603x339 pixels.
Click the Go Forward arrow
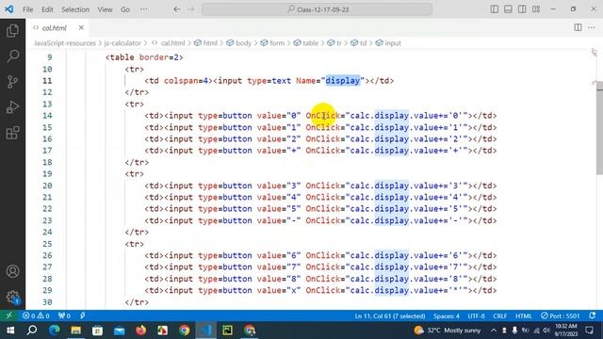coord(191,9)
